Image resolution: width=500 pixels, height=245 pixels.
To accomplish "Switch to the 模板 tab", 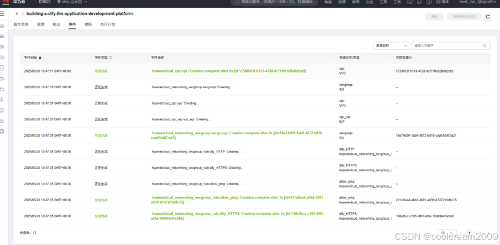I will click(x=88, y=24).
